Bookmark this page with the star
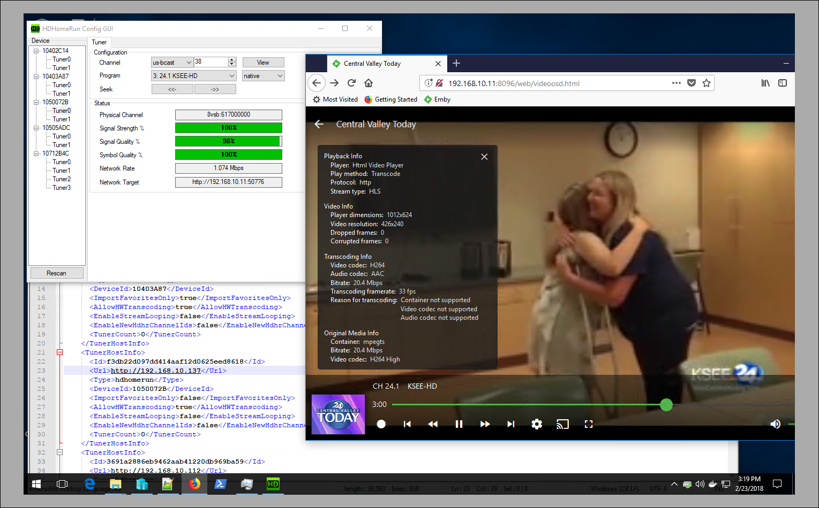This screenshot has height=508, width=819. pos(707,83)
